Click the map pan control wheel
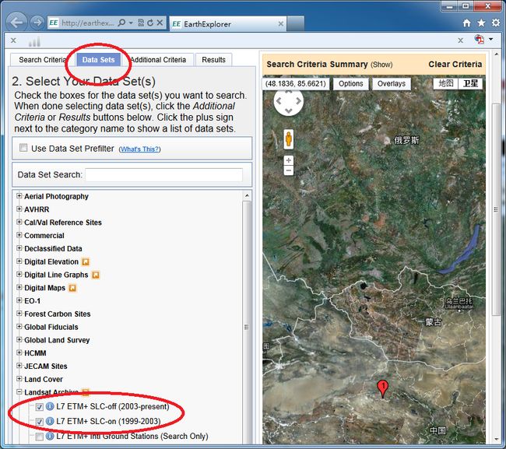This screenshot has height=449, width=506. (x=289, y=101)
